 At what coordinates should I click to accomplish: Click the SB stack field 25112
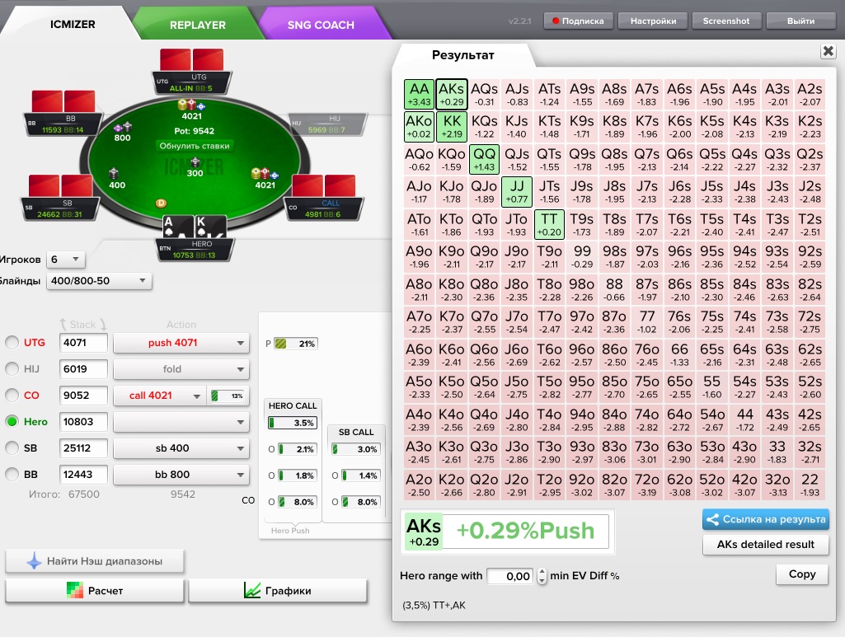point(83,448)
